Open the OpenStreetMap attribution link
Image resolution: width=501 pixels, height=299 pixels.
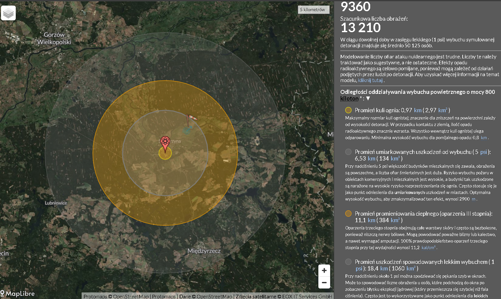pyautogui.click(x=131, y=296)
